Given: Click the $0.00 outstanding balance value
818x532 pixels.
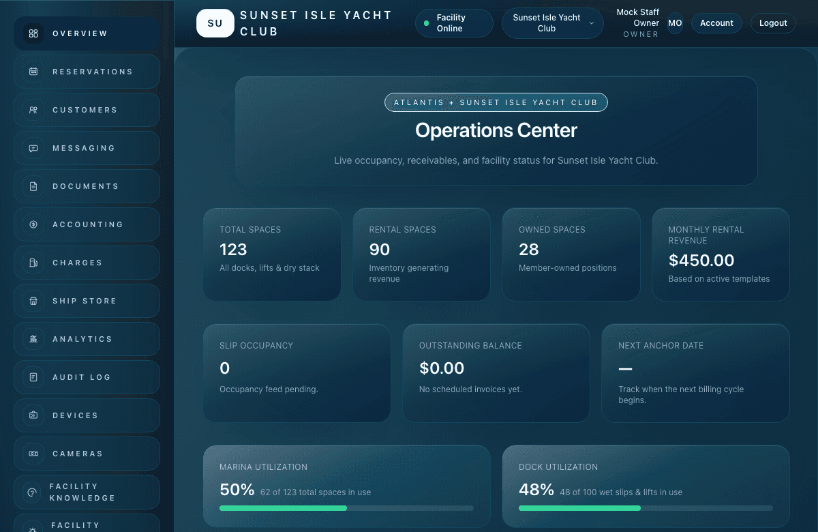Looking at the screenshot, I should point(442,368).
